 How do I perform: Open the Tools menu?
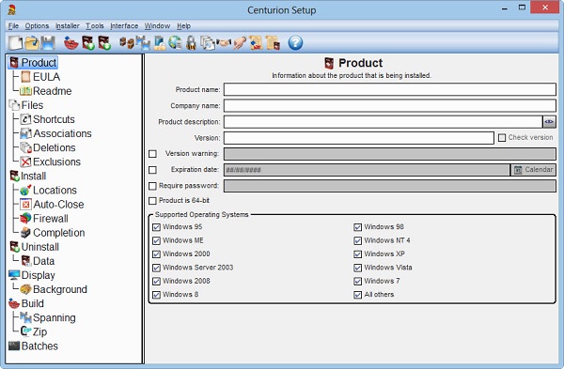95,26
